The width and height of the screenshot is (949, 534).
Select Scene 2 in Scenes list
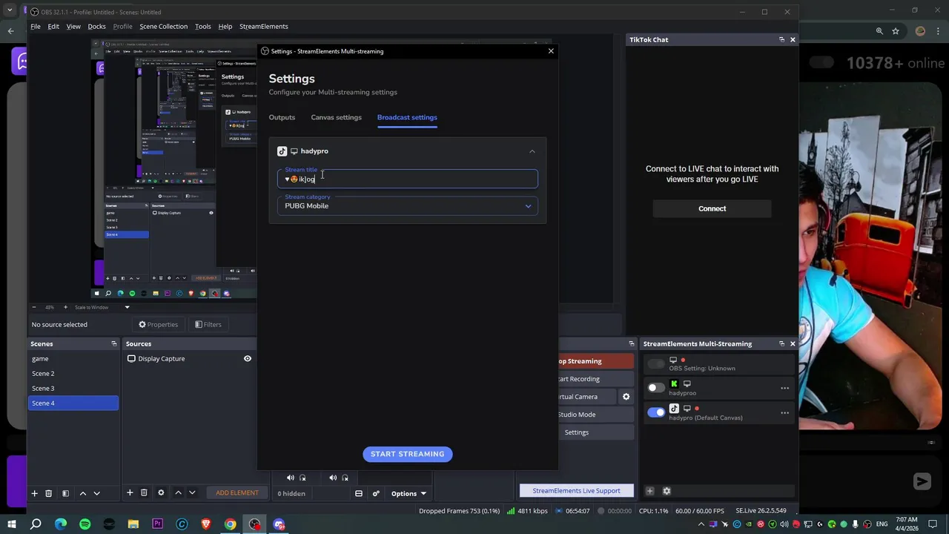[73, 374]
